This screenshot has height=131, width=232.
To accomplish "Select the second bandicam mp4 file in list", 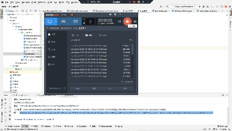I will point(100,49).
